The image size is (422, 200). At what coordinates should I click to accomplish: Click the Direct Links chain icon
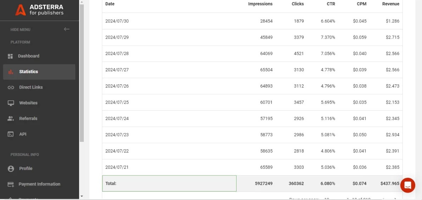click(x=11, y=87)
